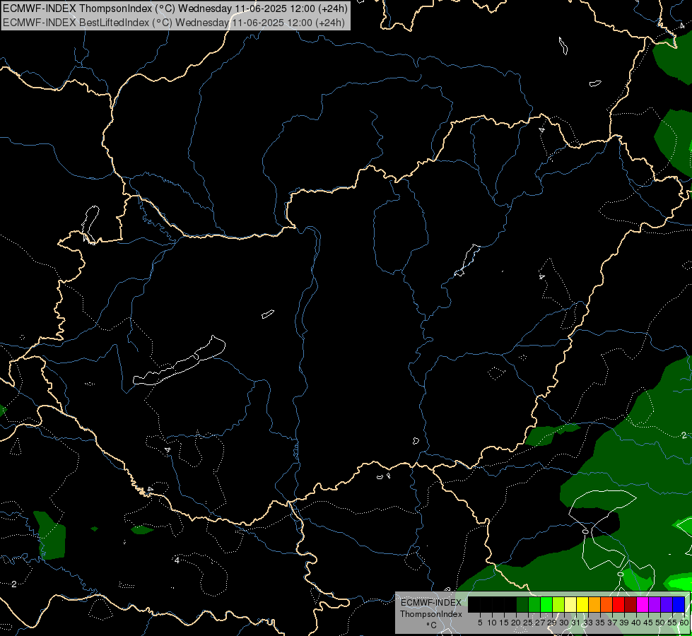Click the legend scale value '37'
The image size is (692, 636).
click(612, 623)
